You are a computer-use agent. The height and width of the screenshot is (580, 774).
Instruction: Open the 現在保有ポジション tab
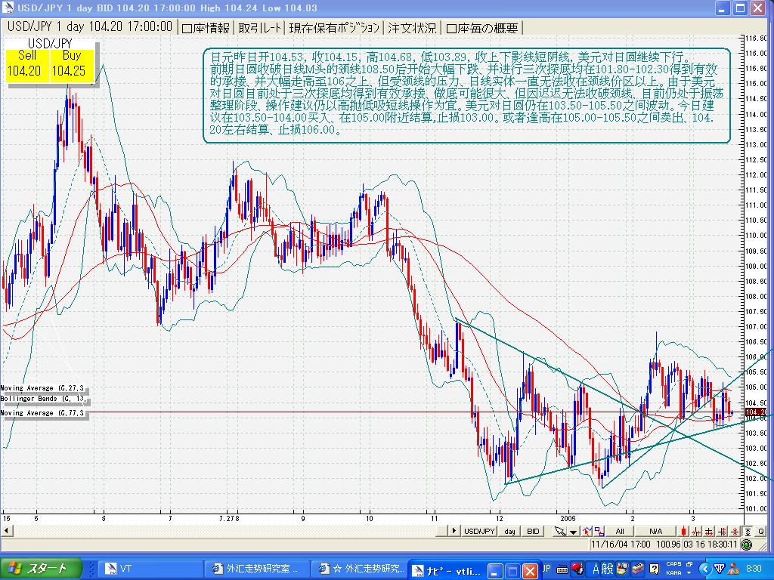(334, 28)
